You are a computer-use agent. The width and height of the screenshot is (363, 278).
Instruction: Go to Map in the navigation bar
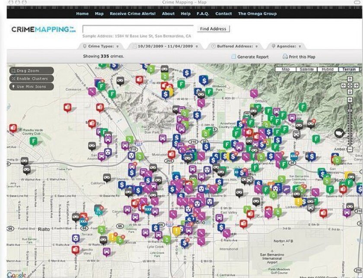tap(99, 14)
